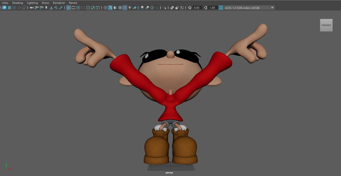Click the X-Ray icon
Screen dimensions: 341x176
point(172,8)
